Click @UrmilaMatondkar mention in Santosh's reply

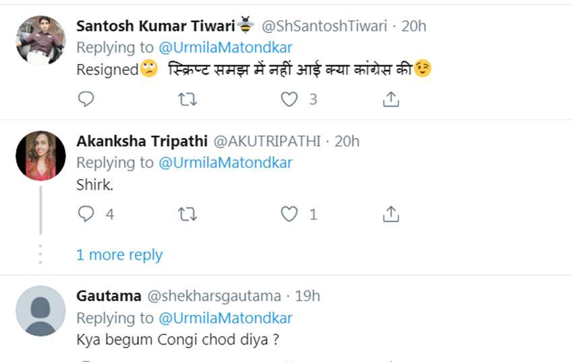coord(225,48)
